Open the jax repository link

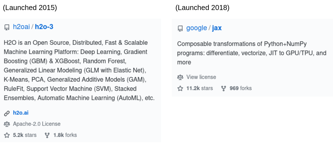click(x=217, y=28)
